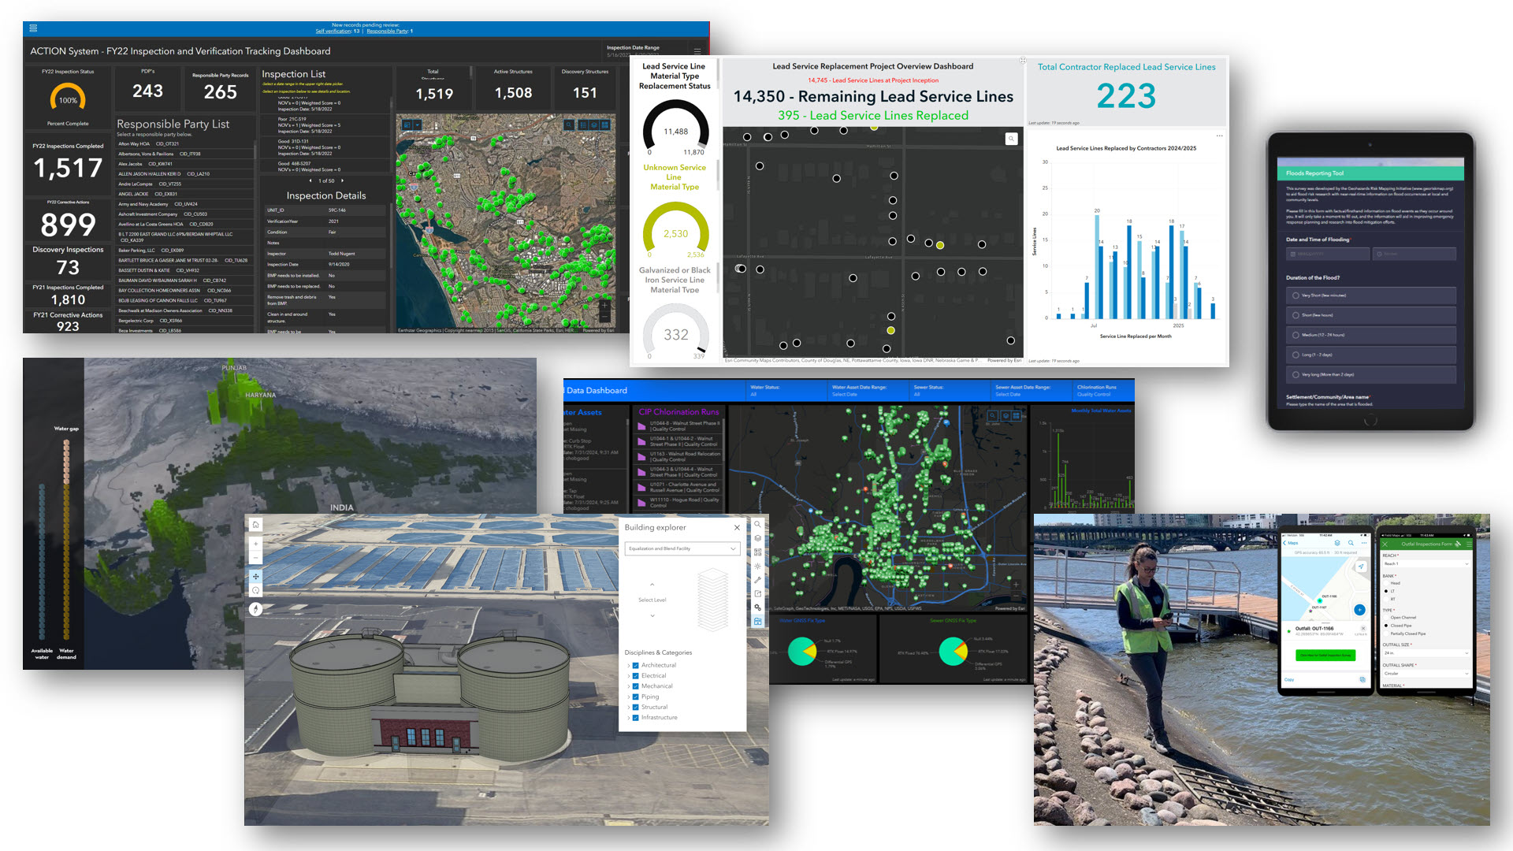Click the compass icon to reset north
Image resolution: width=1513 pixels, height=851 pixels.
[255, 608]
